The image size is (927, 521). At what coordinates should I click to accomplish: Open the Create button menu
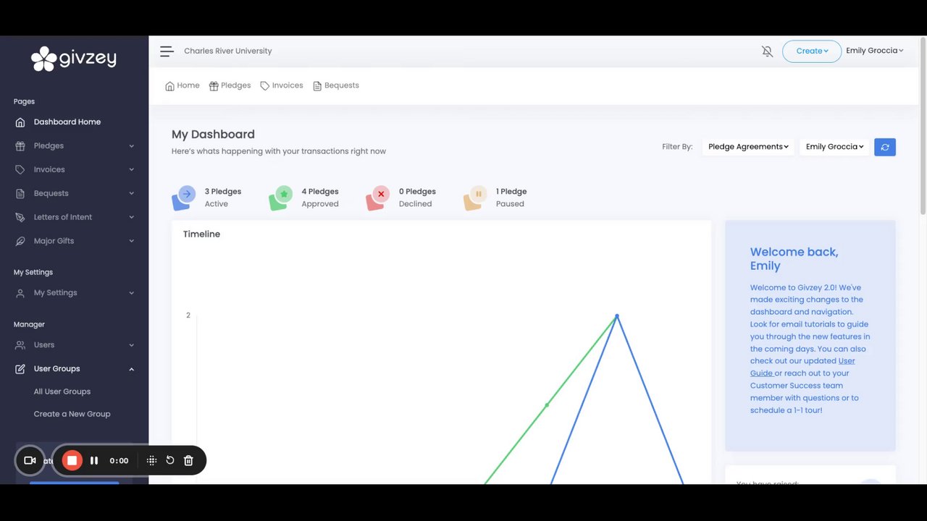(812, 51)
